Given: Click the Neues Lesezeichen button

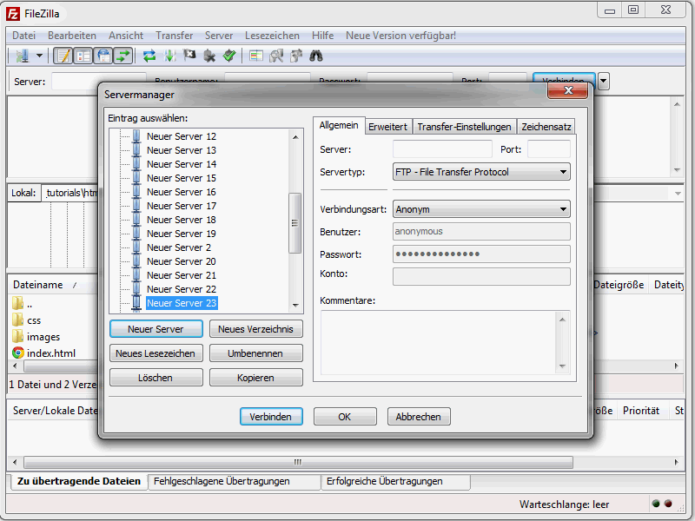Looking at the screenshot, I should pyautogui.click(x=156, y=353).
